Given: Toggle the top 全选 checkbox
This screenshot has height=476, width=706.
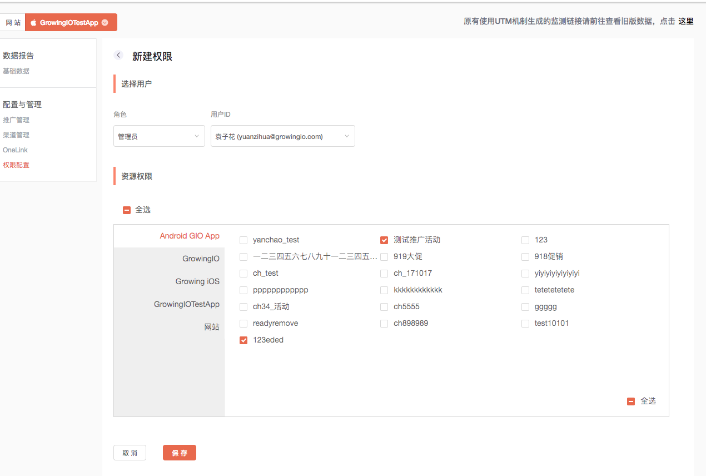Looking at the screenshot, I should [x=127, y=210].
